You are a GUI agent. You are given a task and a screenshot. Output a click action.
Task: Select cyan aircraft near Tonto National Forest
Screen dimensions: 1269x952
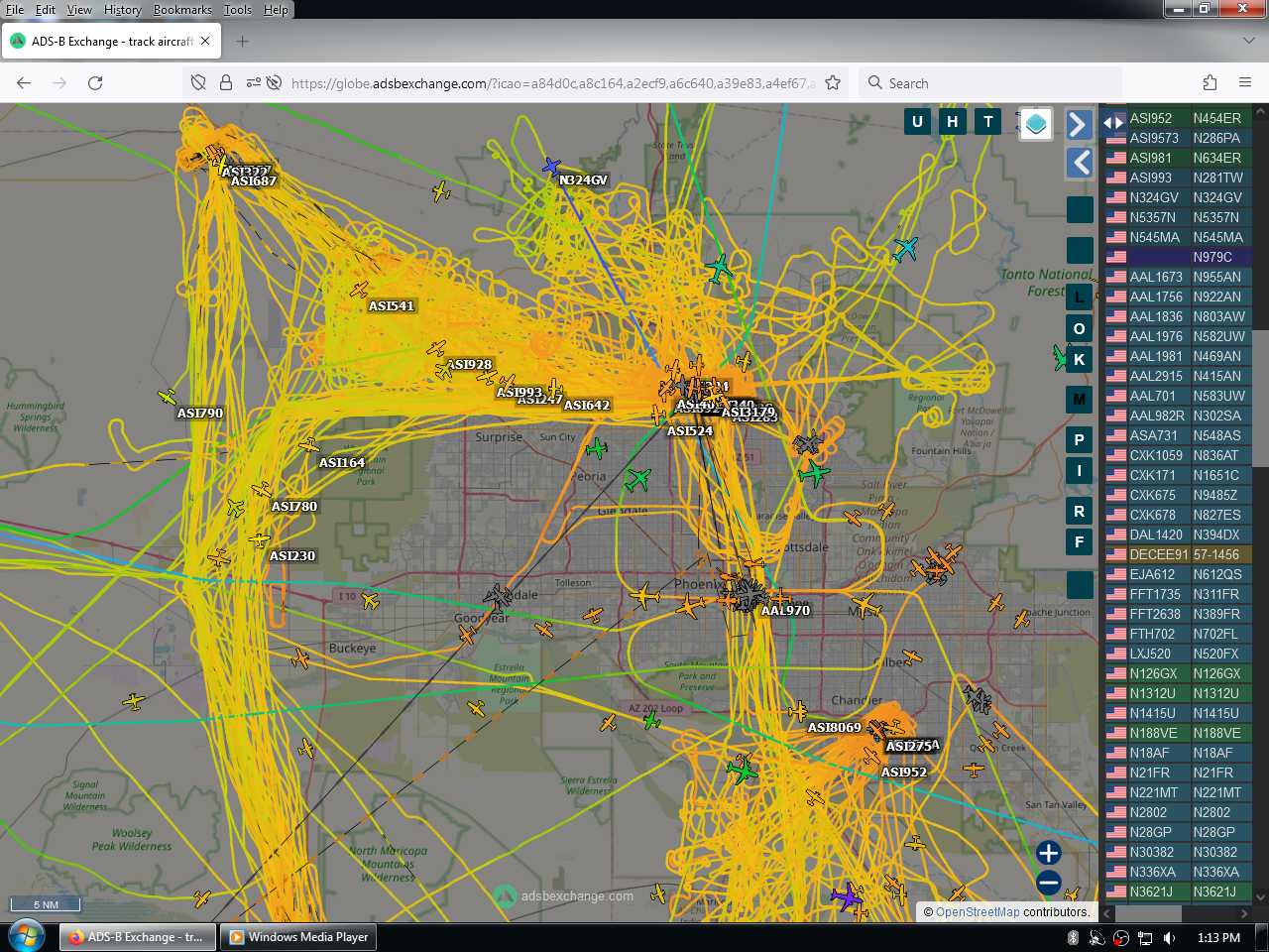point(905,248)
